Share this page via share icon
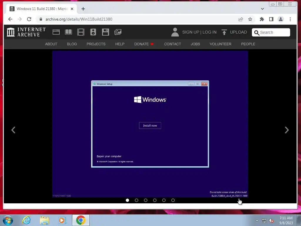 (x=241, y=19)
